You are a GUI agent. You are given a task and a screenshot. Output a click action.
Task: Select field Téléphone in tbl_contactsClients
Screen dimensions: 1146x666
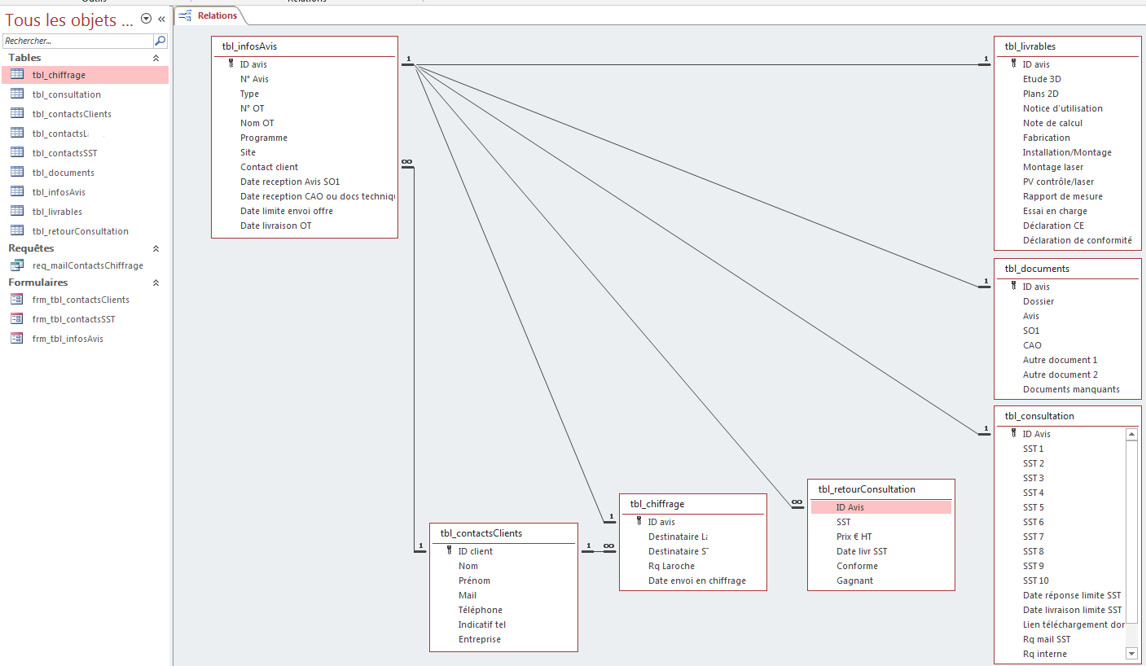click(x=480, y=610)
